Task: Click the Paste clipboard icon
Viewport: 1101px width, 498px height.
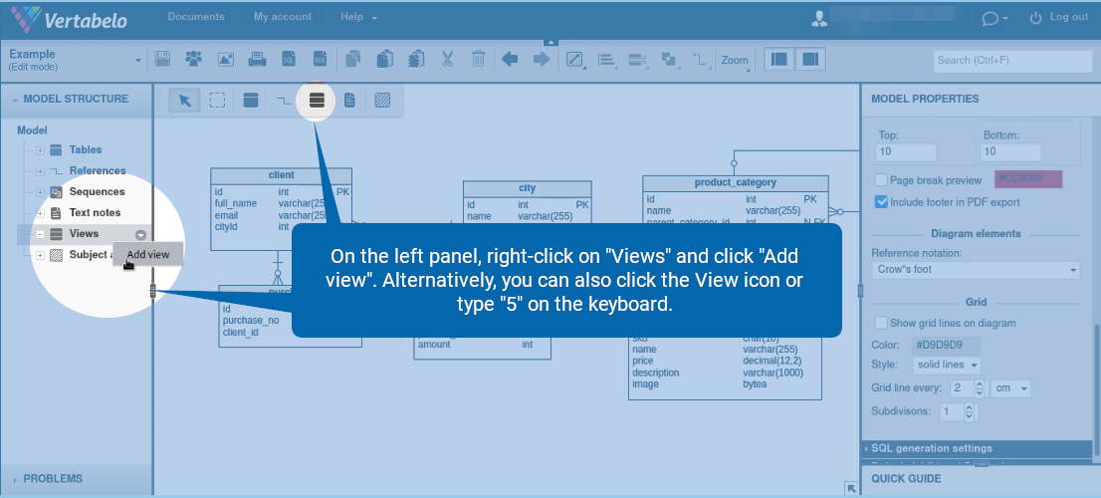Action: click(384, 59)
